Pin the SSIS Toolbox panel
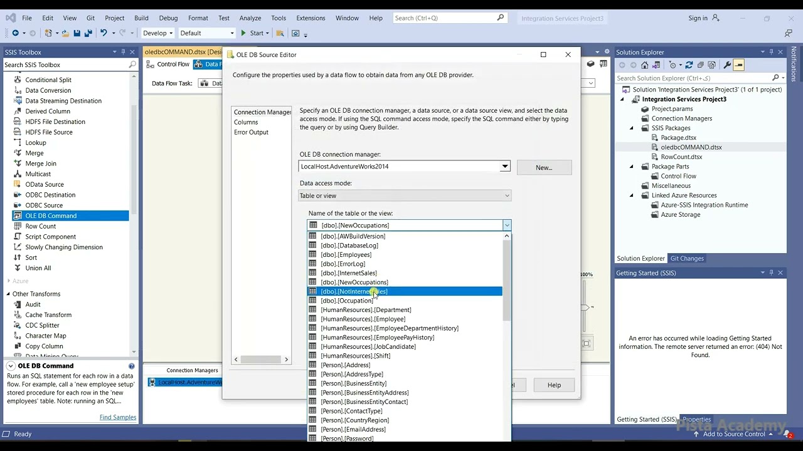The image size is (803, 451). pyautogui.click(x=123, y=52)
